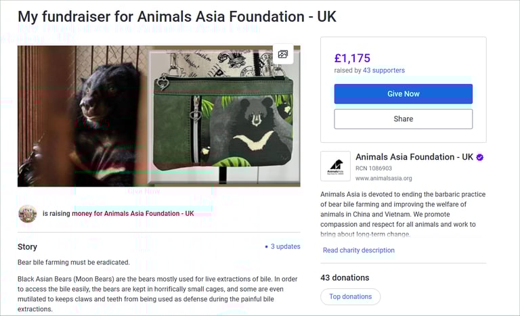
Task: Click the 43 donations heading
Action: [x=345, y=277]
